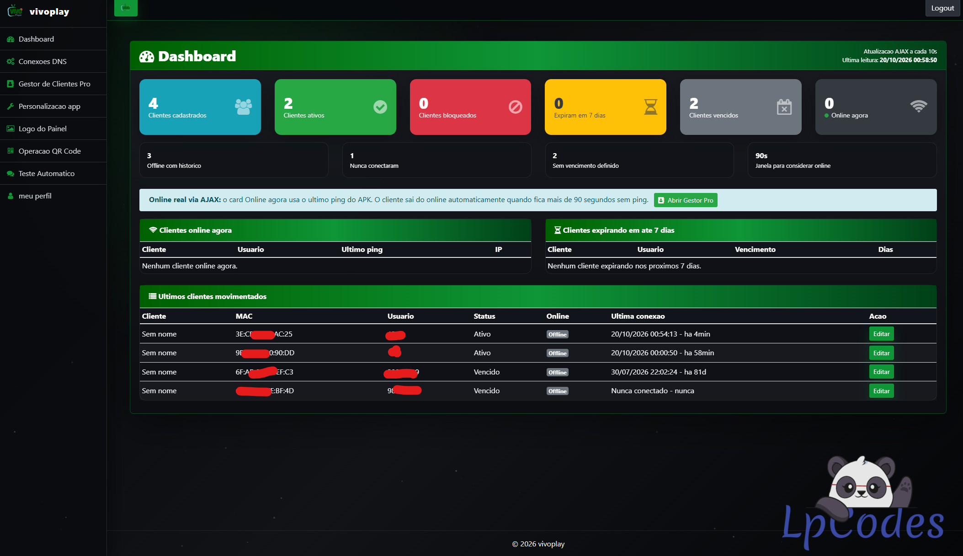
Task: Click the Logo do Painel image icon
Action: 11,129
